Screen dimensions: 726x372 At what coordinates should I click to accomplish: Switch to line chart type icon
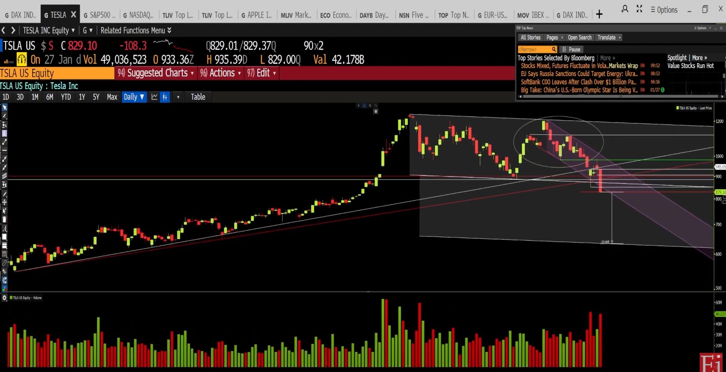point(154,97)
